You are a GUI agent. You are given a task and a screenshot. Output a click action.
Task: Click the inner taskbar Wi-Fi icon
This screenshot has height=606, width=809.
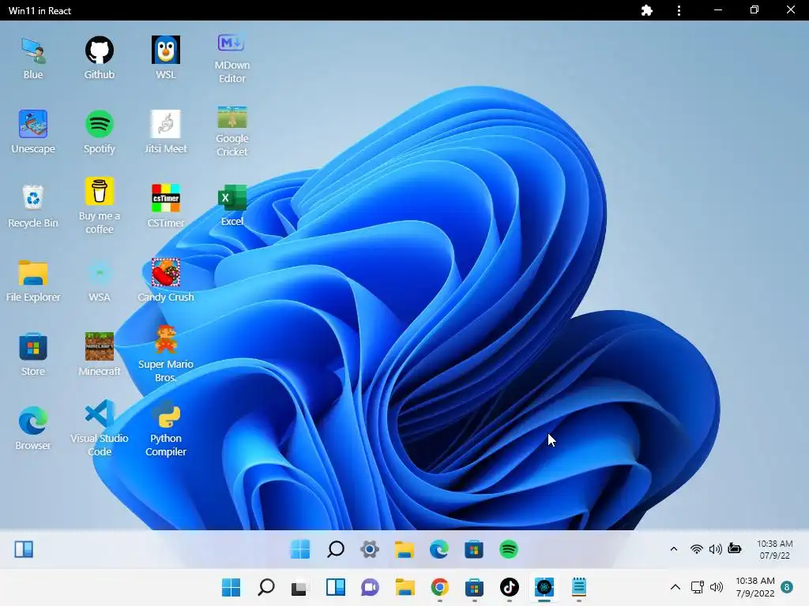pos(697,549)
